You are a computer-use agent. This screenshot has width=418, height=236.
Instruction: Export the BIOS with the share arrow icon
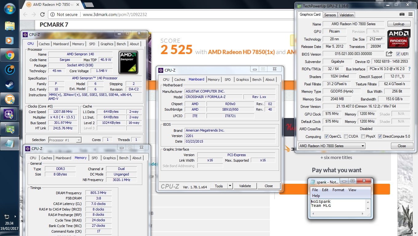389,54
